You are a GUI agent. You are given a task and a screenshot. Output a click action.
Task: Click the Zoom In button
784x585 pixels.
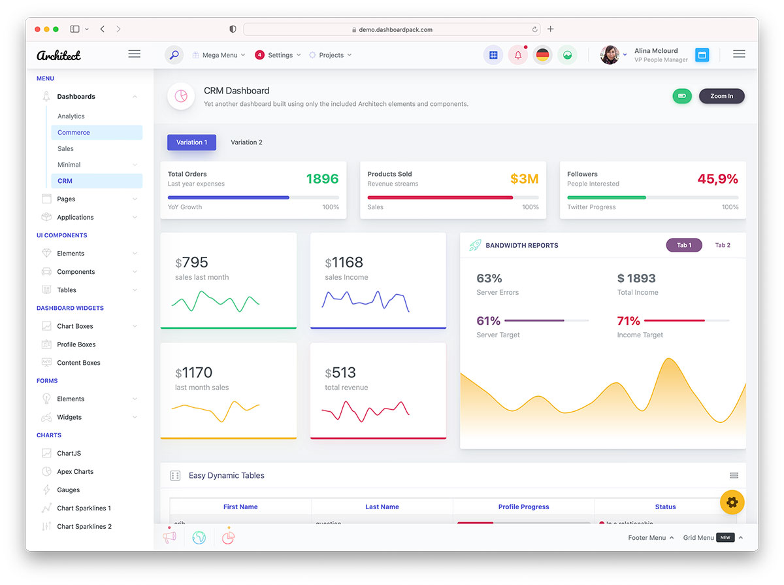coord(721,96)
